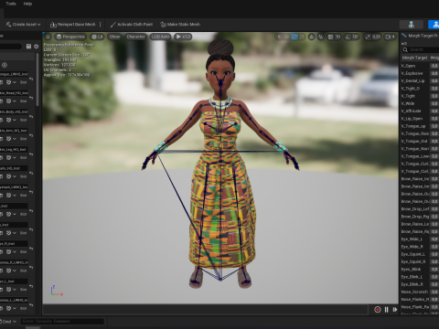Viewport: 439px width, 329px height.
Task: Choose the rotate gizmo tool
Action: pyautogui.click(x=294, y=37)
